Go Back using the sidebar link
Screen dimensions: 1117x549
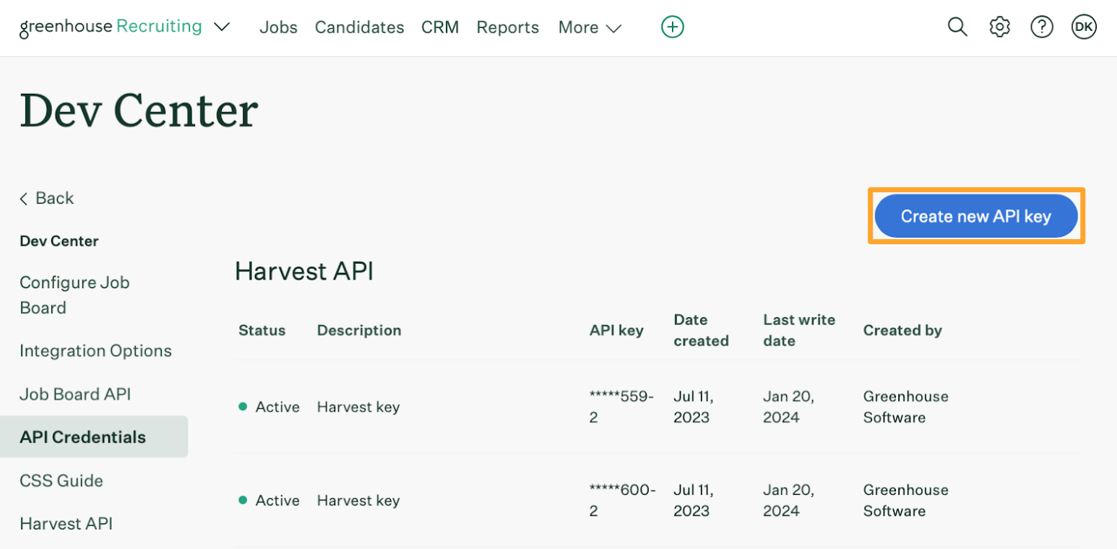click(47, 198)
